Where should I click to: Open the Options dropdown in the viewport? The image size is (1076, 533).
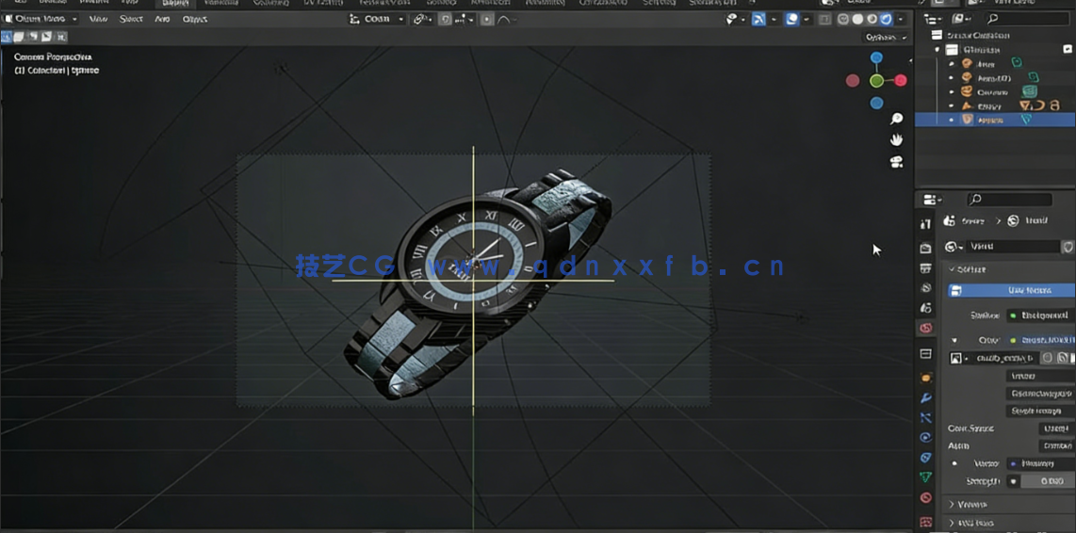[x=886, y=37]
